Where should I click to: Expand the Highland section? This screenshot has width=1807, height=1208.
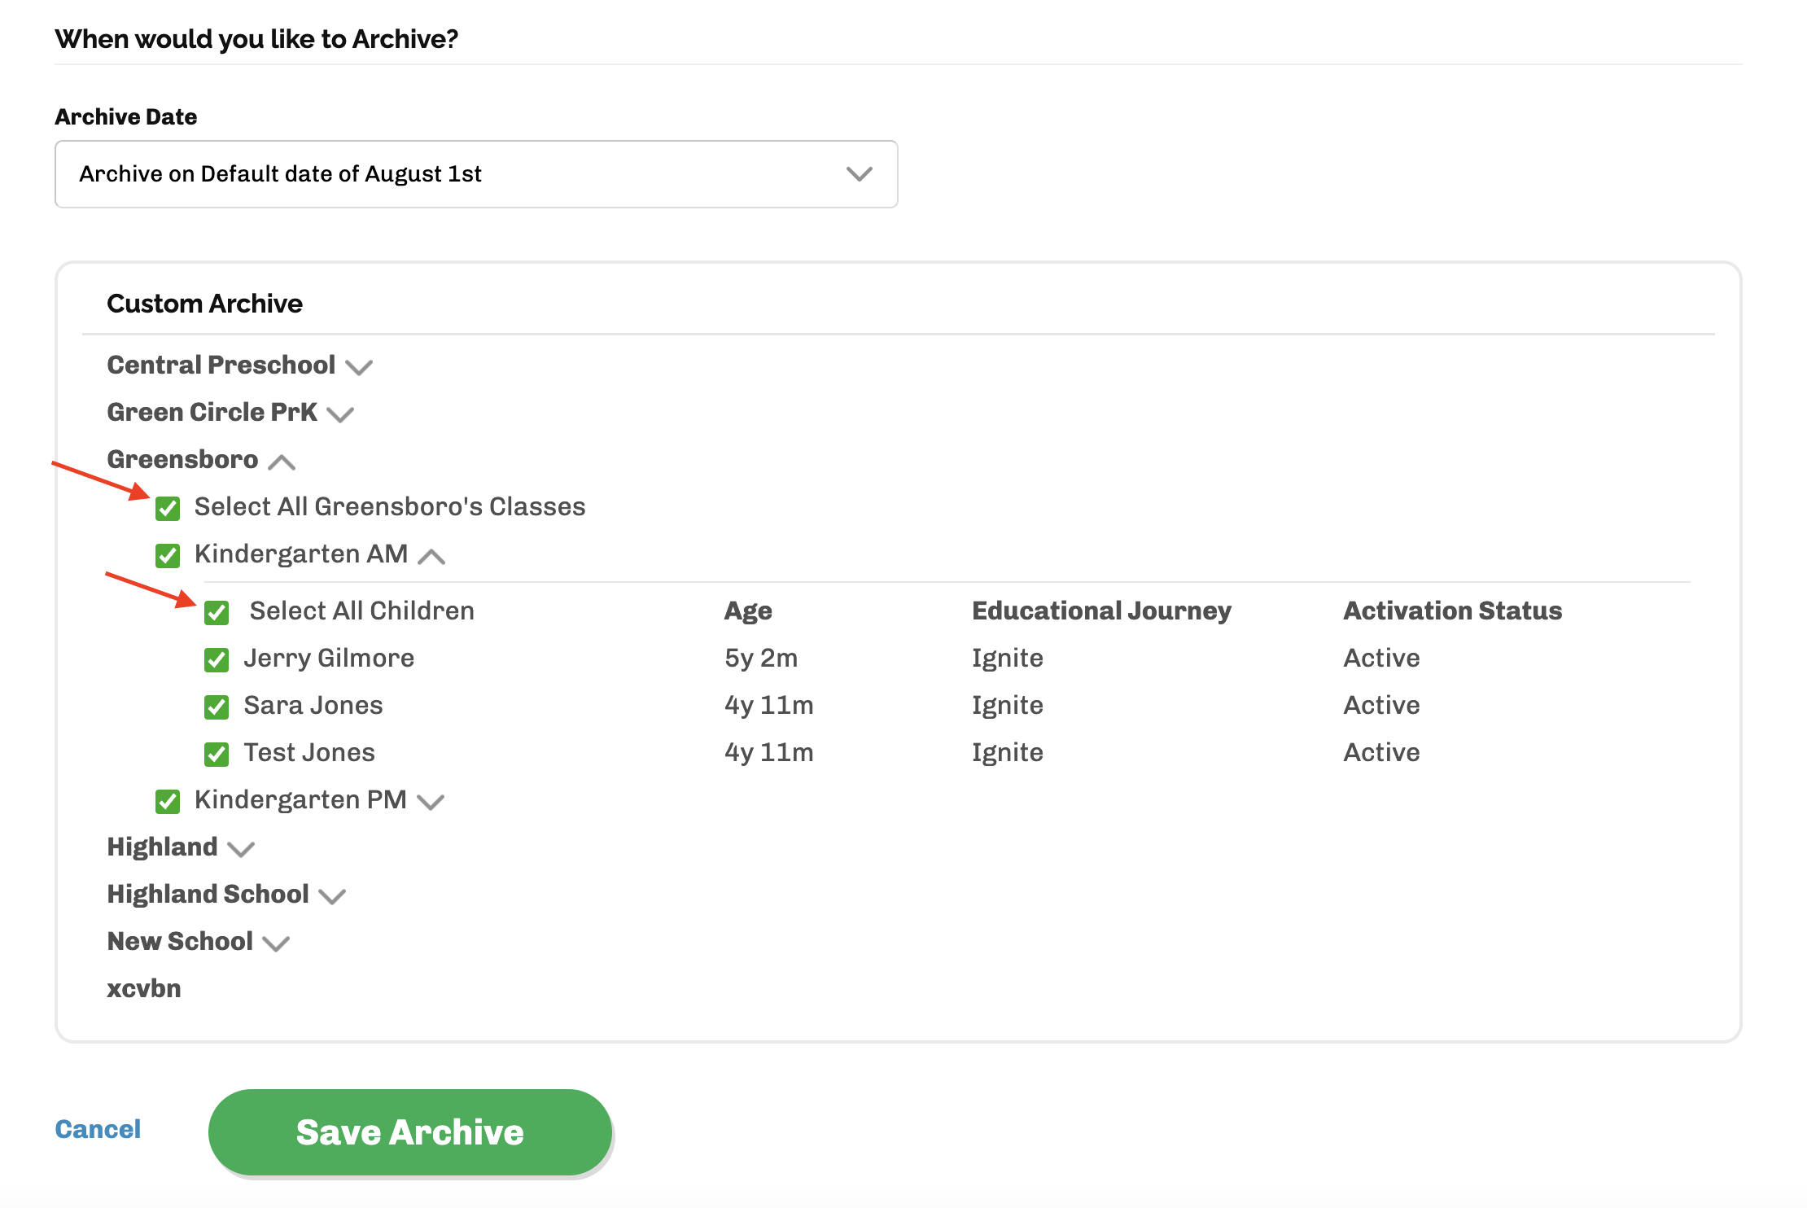tap(241, 849)
